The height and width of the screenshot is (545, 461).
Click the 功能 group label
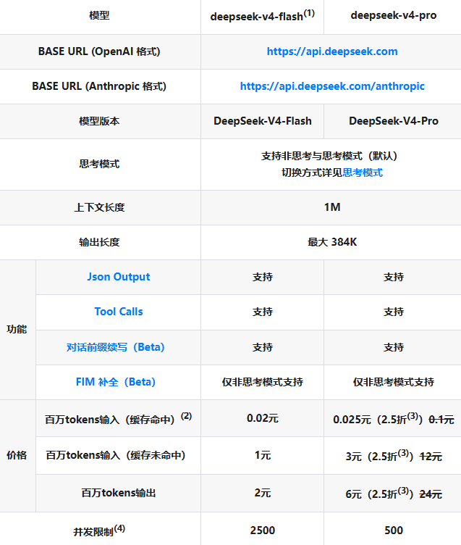[17, 329]
